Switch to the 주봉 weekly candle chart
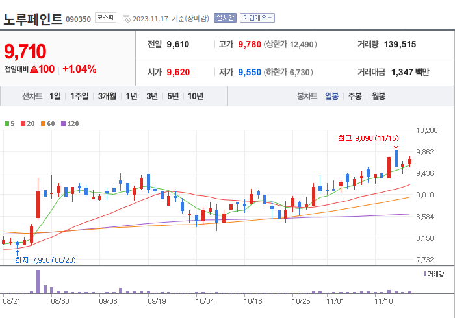The height and width of the screenshot is (318, 455). click(x=355, y=96)
